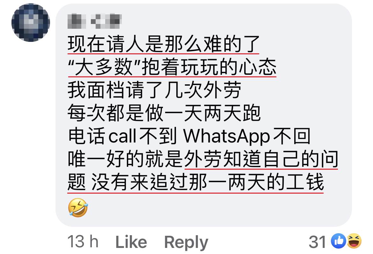Click underlined text 没有来追过那一两天的工钱
This screenshot has height=254, width=373.
208,182
